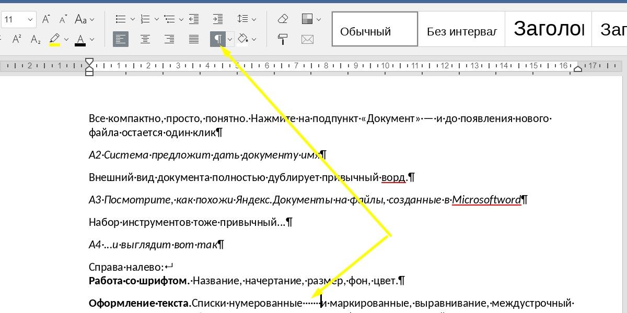627x313 pixels.
Task: Center align the paragraph
Action: (145, 39)
